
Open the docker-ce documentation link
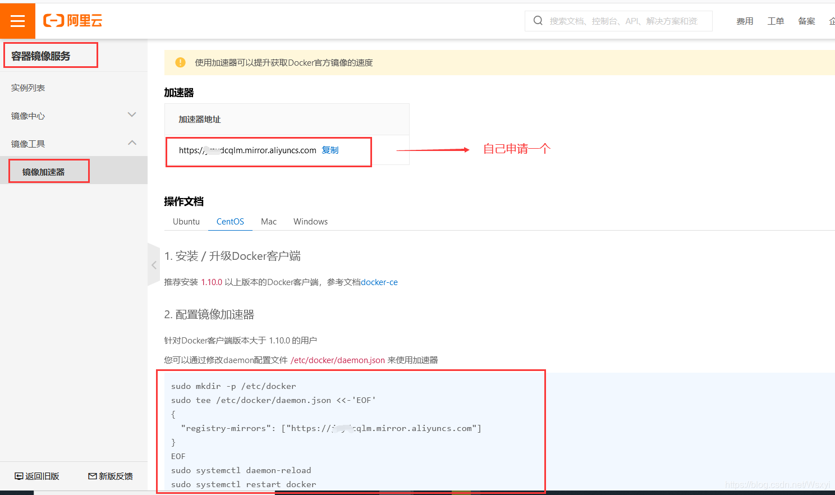point(379,282)
